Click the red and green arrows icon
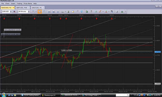This screenshot has height=97, width=162. click(106, 12)
